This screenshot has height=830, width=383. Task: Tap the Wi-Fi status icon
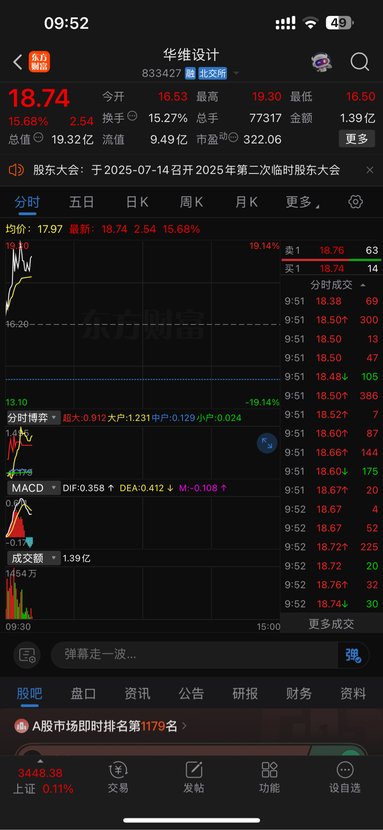point(311,23)
